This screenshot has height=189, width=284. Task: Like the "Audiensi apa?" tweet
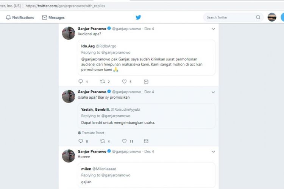[x=124, y=82]
